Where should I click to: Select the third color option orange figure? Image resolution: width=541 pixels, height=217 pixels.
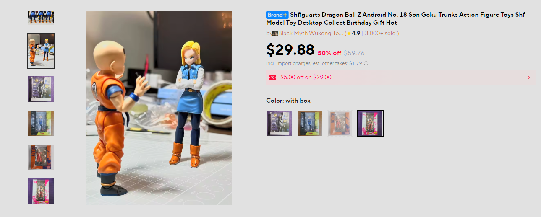pos(340,124)
